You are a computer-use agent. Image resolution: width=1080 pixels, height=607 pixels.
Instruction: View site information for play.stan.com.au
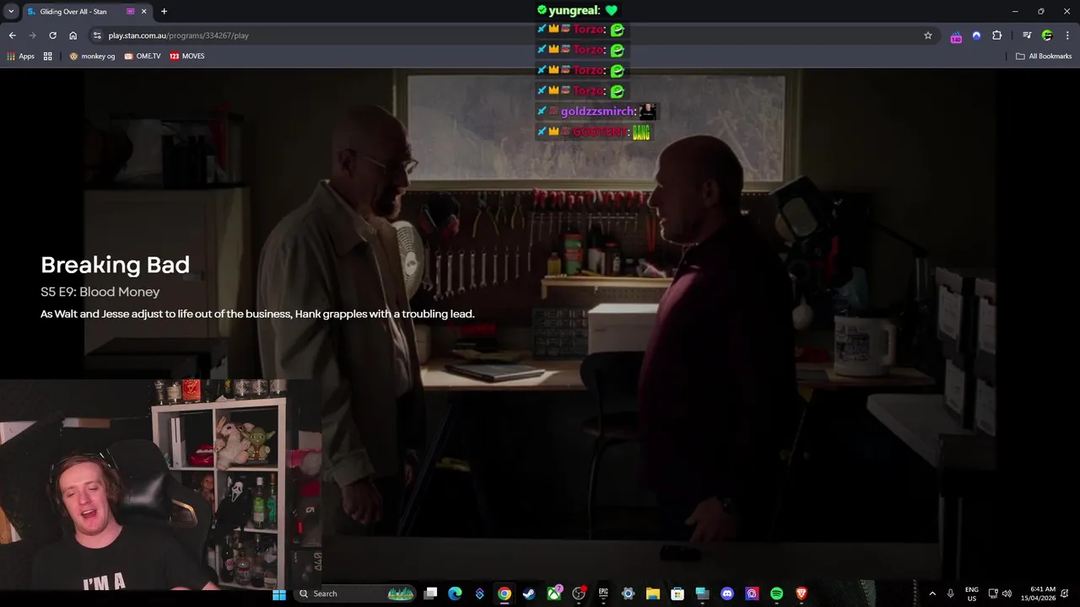click(x=97, y=35)
